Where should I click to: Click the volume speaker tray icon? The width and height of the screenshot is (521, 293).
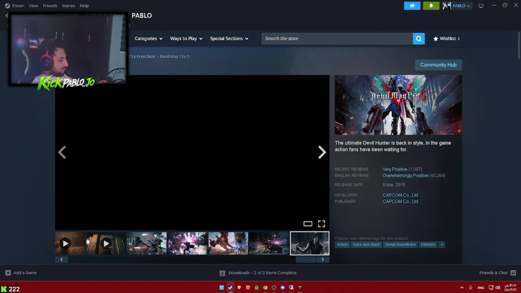497,288
